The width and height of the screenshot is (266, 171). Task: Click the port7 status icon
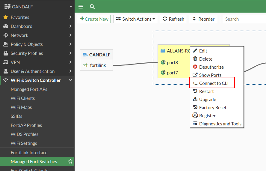pos(163,73)
